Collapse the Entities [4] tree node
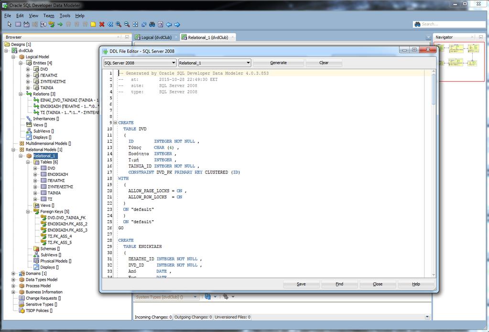The height and width of the screenshot is (332, 489). (21, 63)
